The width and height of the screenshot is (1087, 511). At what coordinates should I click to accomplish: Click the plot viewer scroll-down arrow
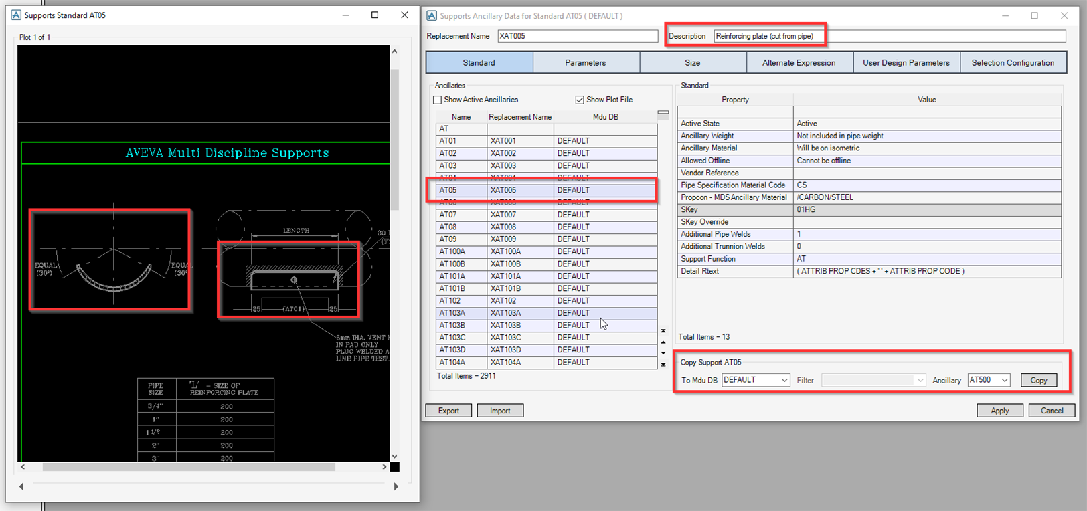click(394, 456)
